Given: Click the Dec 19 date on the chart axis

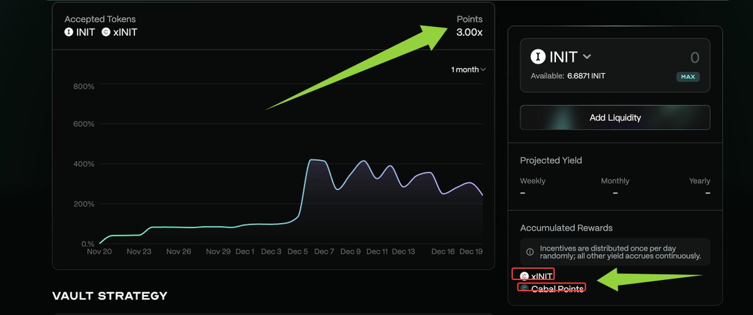Looking at the screenshot, I should pyautogui.click(x=471, y=252).
